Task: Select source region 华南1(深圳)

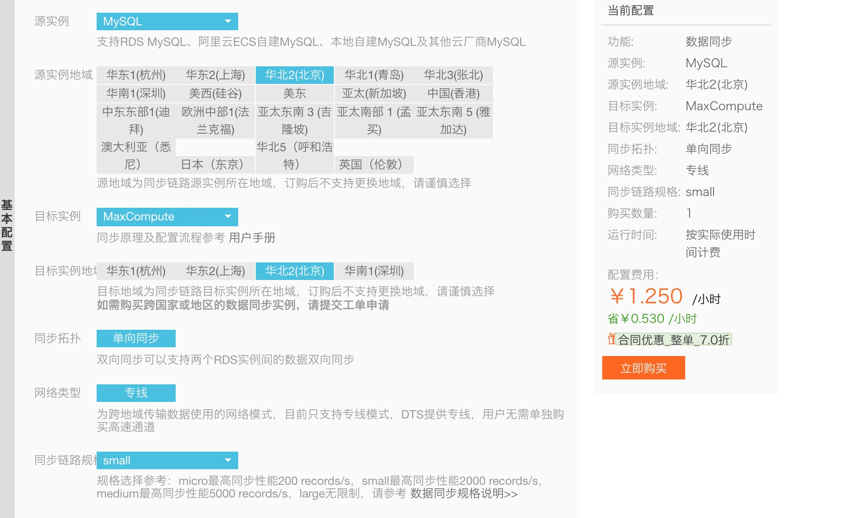Action: 136,94
